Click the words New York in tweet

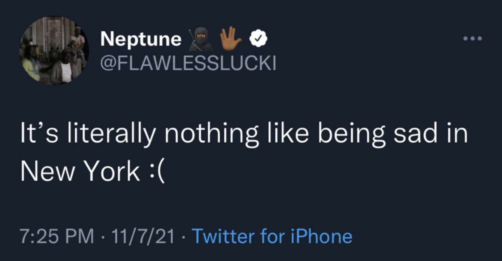tap(80, 172)
